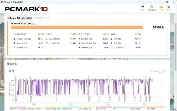This screenshot has width=177, height=111.
Task: Close the PCMark 10 window
Action: point(173,2)
